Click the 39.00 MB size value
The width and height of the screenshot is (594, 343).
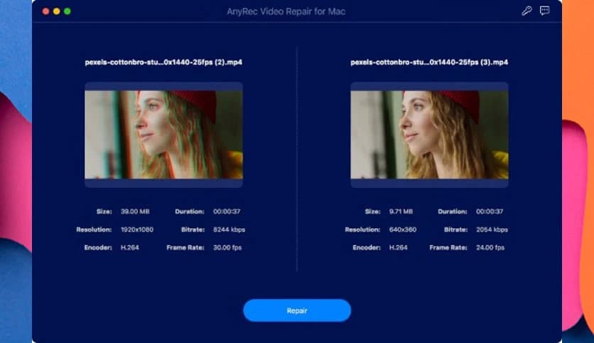[135, 212]
